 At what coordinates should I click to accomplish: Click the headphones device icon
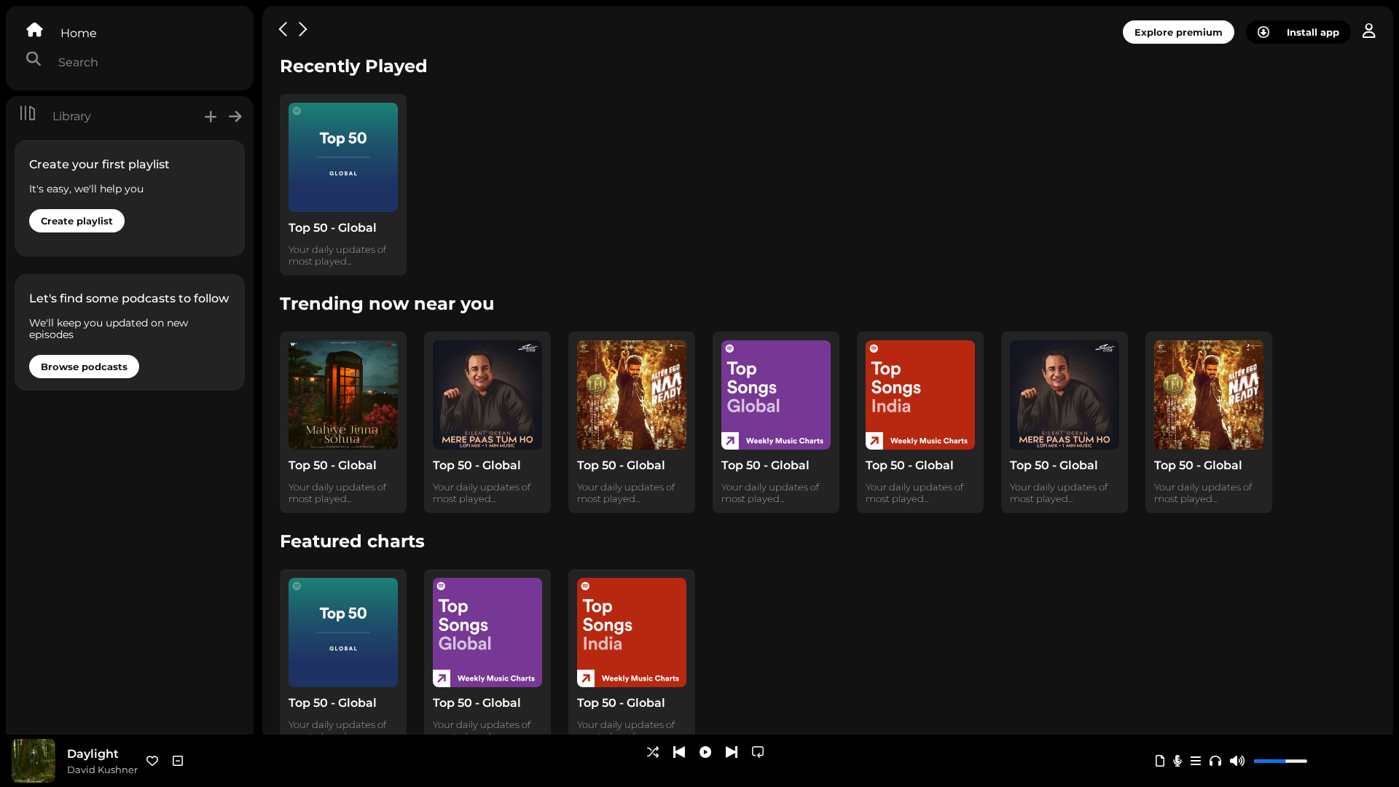click(x=1215, y=761)
